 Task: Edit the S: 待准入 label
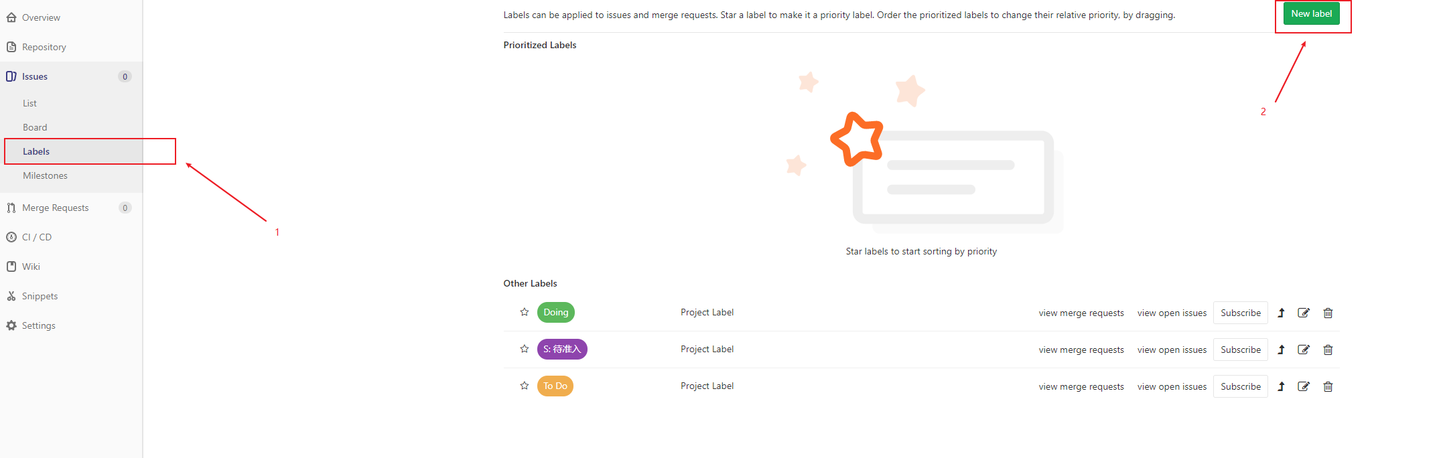[1304, 350]
